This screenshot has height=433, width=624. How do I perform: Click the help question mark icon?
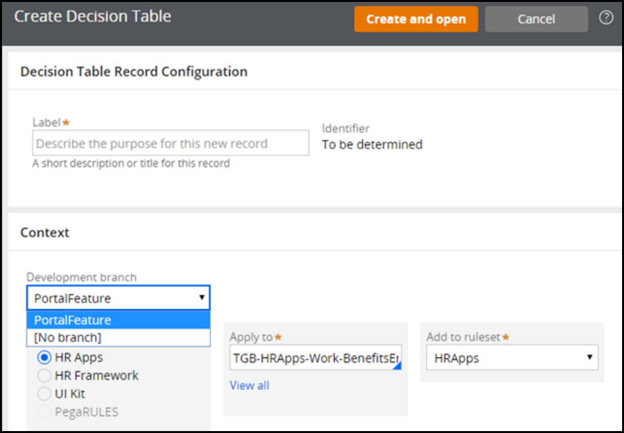click(x=606, y=18)
